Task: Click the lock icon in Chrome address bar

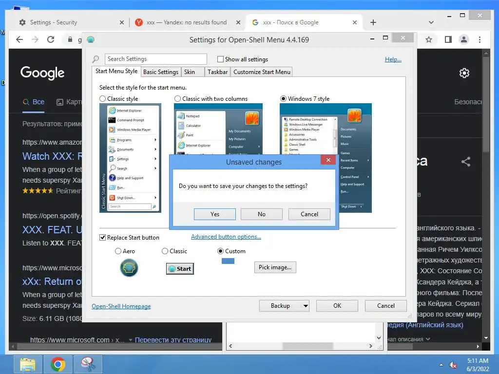Action: [x=70, y=39]
